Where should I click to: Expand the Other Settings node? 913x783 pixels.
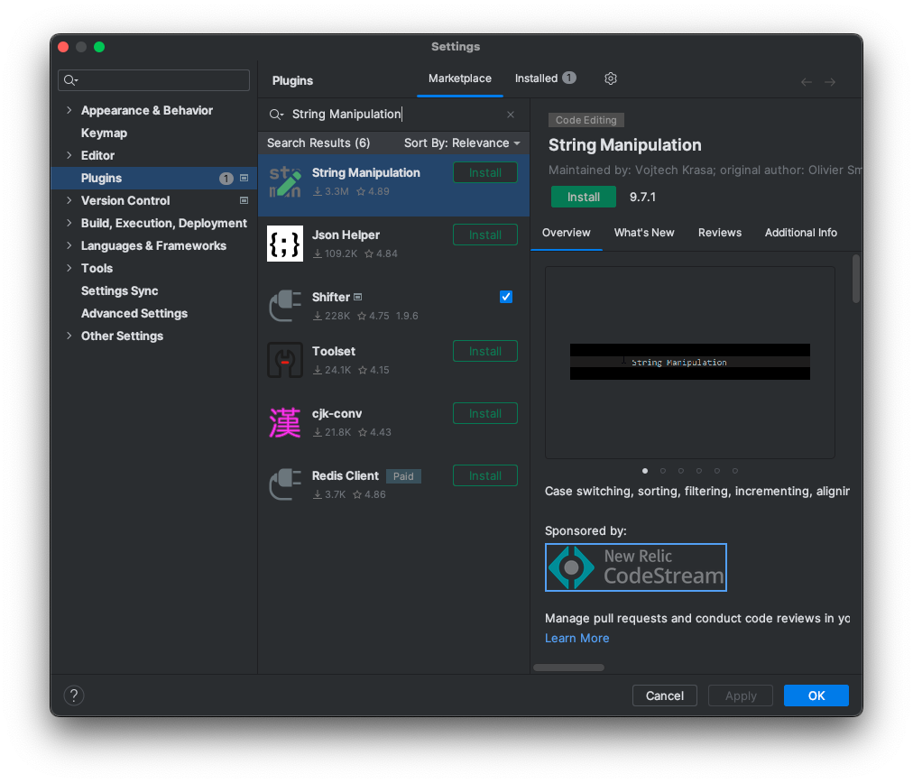click(x=69, y=336)
